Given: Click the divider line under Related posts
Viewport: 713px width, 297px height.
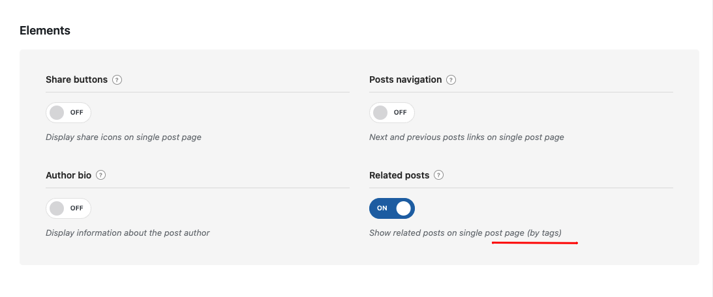Looking at the screenshot, I should click(x=521, y=188).
